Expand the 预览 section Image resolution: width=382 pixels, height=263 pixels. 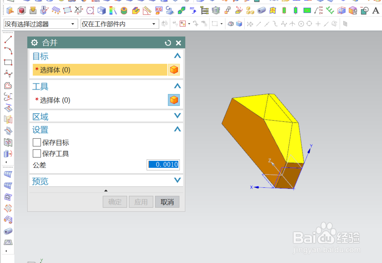pos(177,180)
